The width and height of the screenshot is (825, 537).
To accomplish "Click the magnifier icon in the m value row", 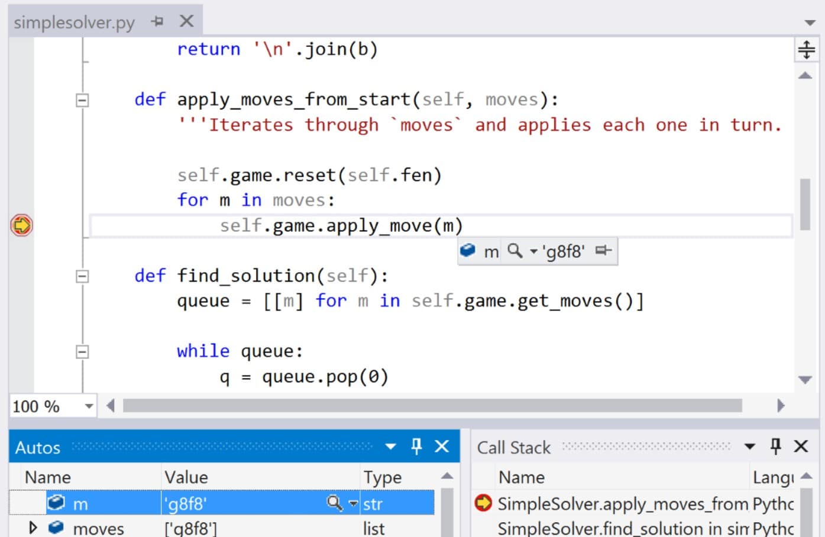I will 335,503.
